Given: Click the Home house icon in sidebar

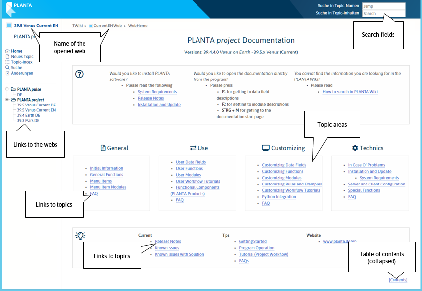Looking at the screenshot, I should tap(7, 51).
